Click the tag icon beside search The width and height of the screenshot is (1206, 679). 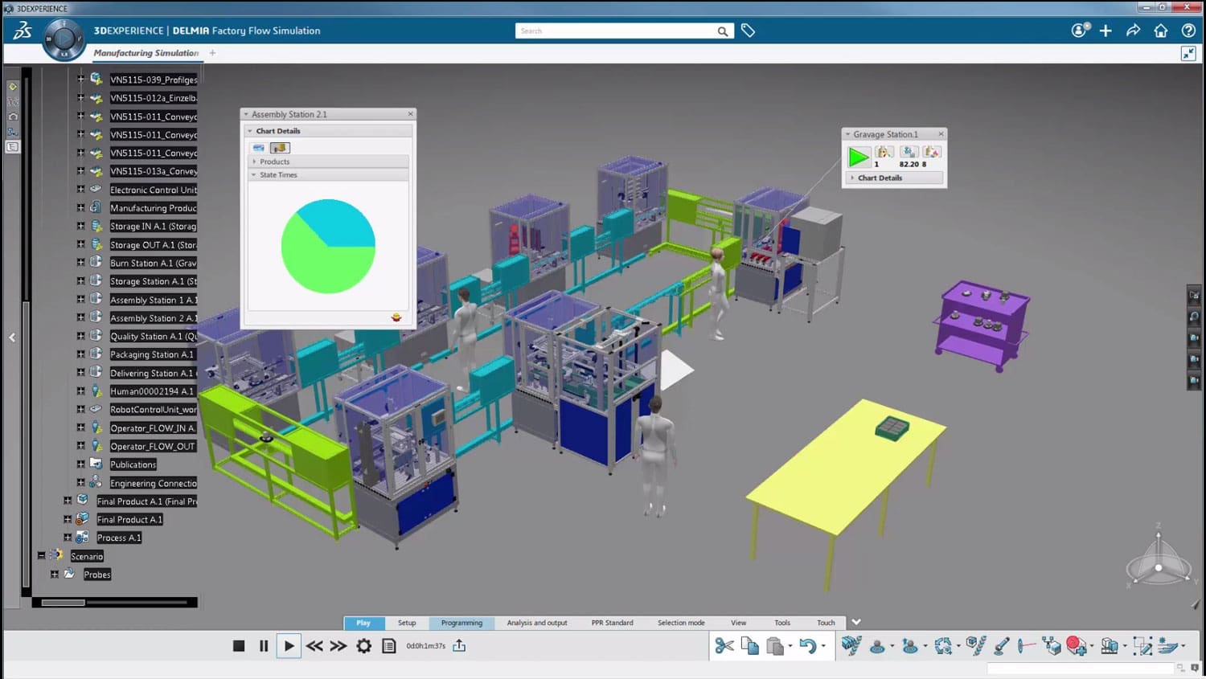click(x=748, y=31)
